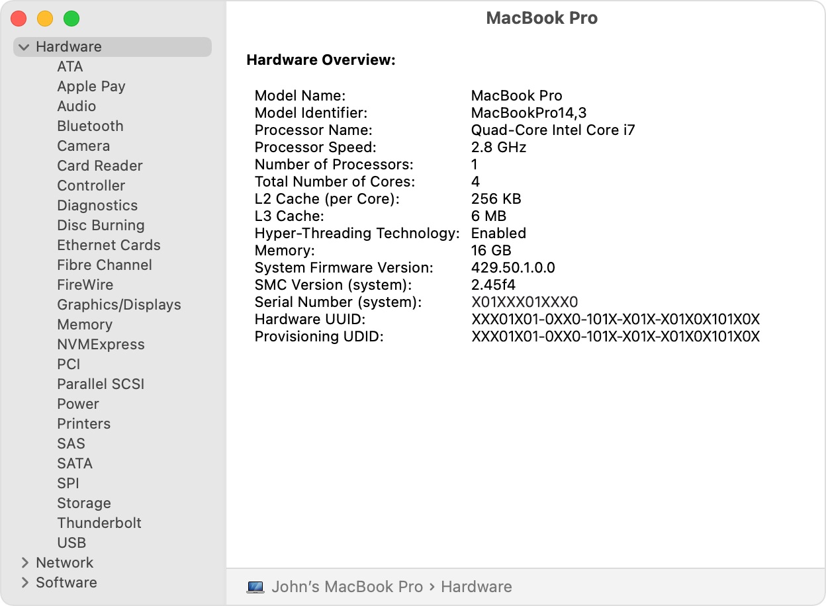This screenshot has height=606, width=826.
Task: Open the Thunderbolt sidebar entry
Action: point(99,523)
